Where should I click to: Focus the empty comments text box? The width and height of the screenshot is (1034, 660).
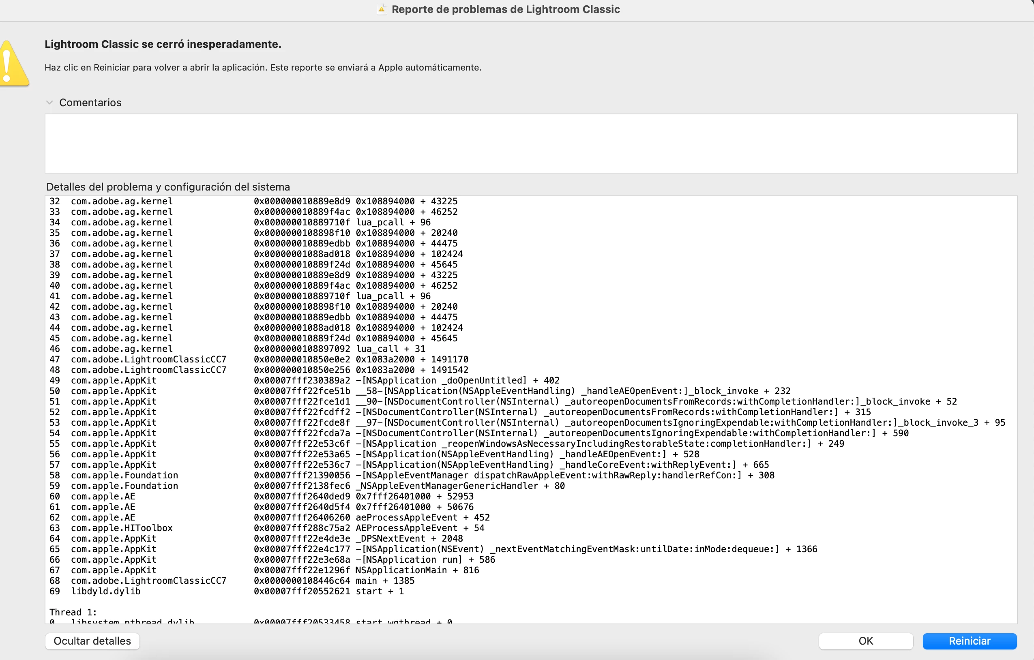tap(531, 144)
